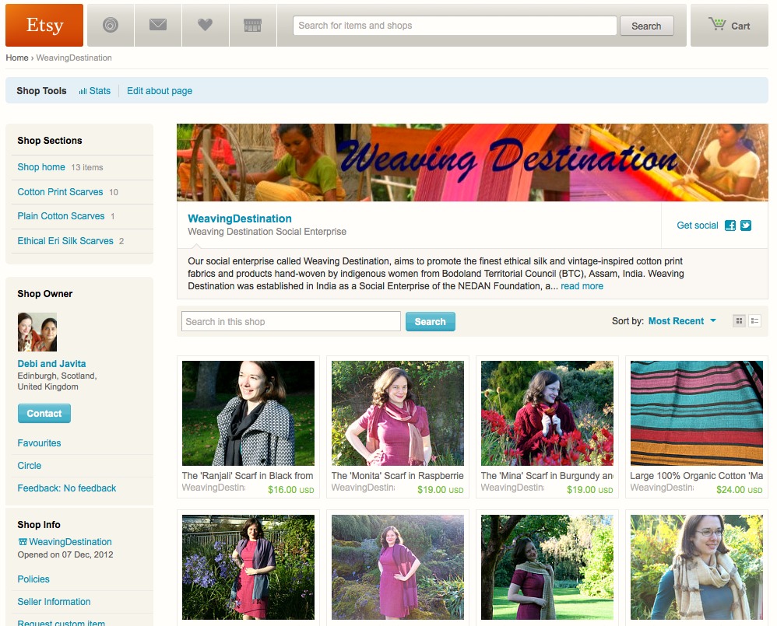The image size is (777, 626).
Task: Click the $16.00 USD price
Action: 291,490
